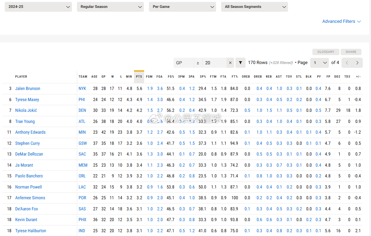Open Ja Morant's player page
This screenshot has width=371, height=236.
pyautogui.click(x=24, y=165)
